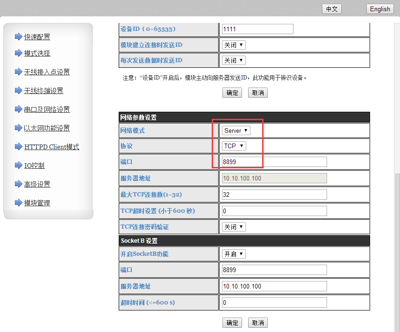Expand the 模块建立连接时发送ID dropdown

tap(234, 45)
